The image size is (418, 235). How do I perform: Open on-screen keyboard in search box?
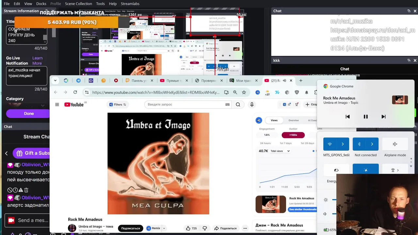[x=227, y=104]
